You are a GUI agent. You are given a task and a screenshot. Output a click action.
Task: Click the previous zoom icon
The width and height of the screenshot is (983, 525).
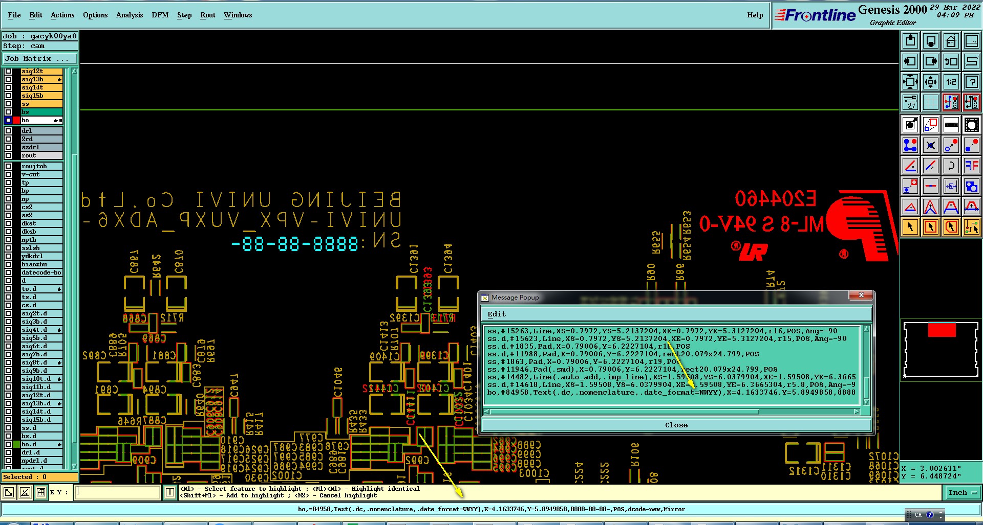(951, 61)
